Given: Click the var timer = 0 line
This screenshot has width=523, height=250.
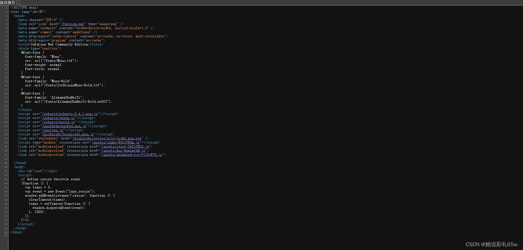Looking at the screenshot, I should tap(38, 187).
